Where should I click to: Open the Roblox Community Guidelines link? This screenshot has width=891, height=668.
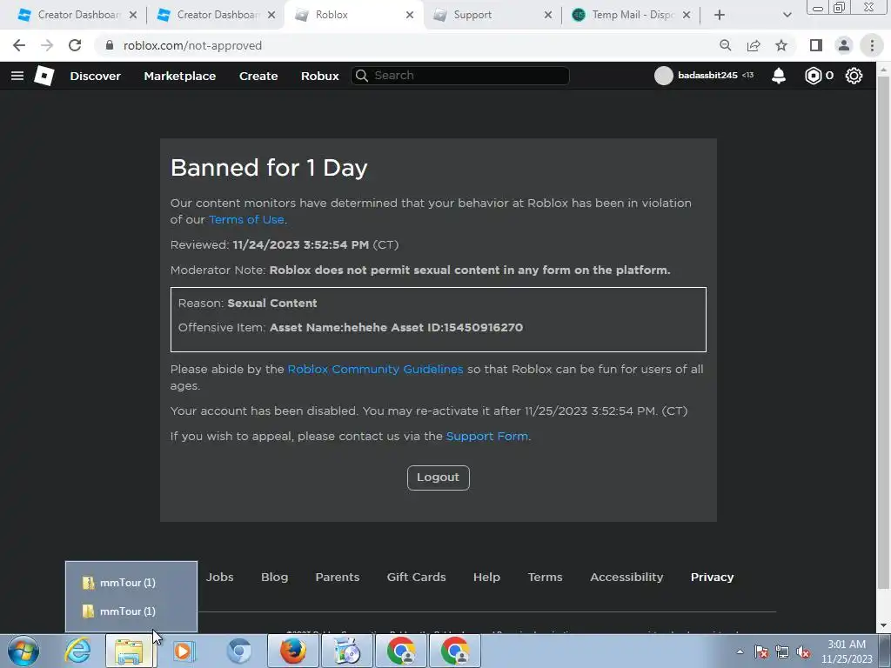point(375,369)
